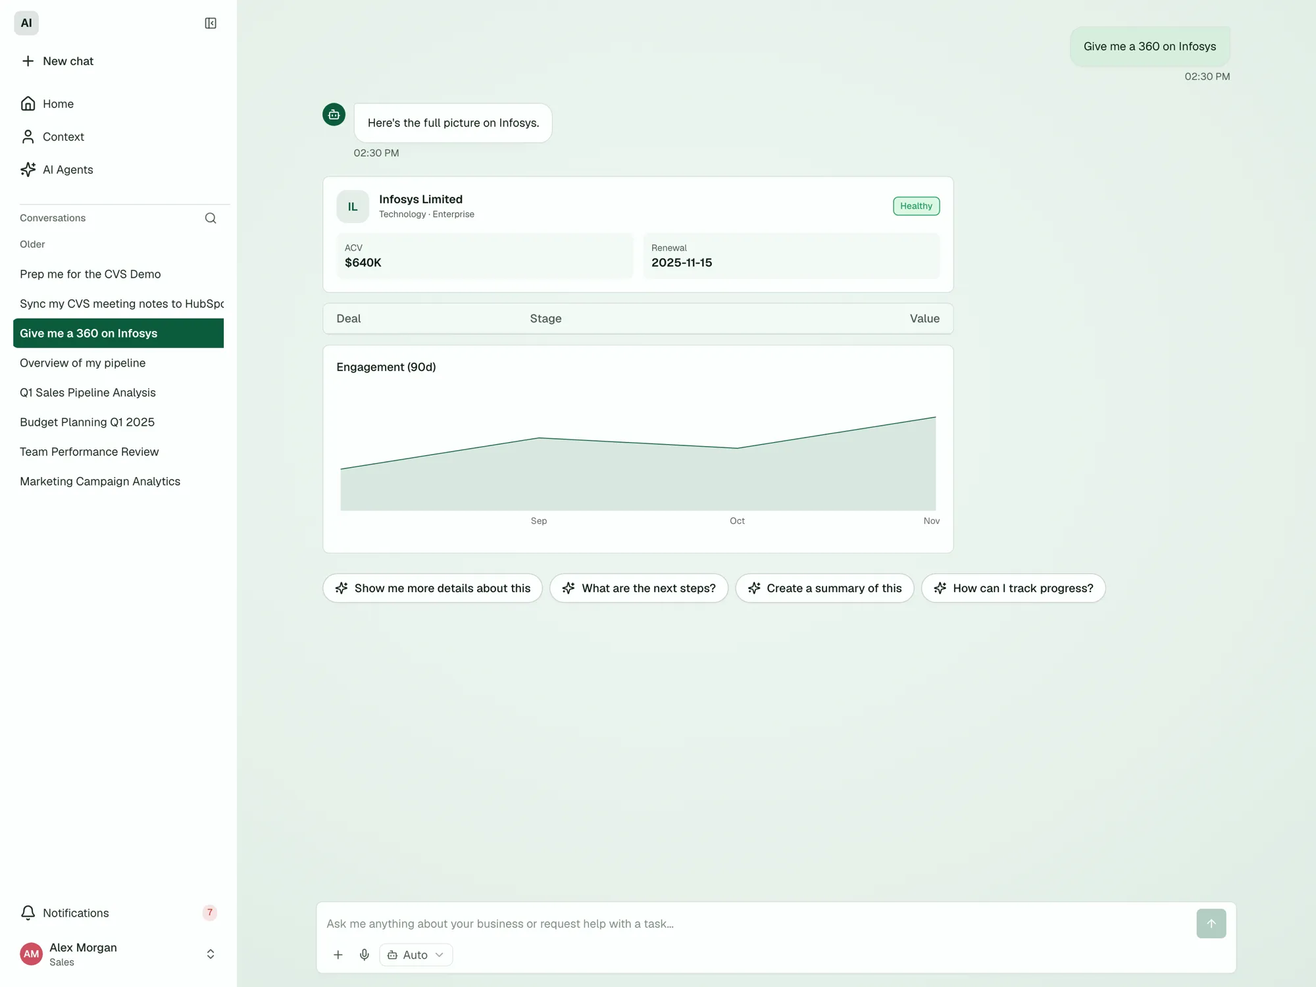Click the Stage column header
Screen dimensions: 1316x987
(x=545, y=318)
